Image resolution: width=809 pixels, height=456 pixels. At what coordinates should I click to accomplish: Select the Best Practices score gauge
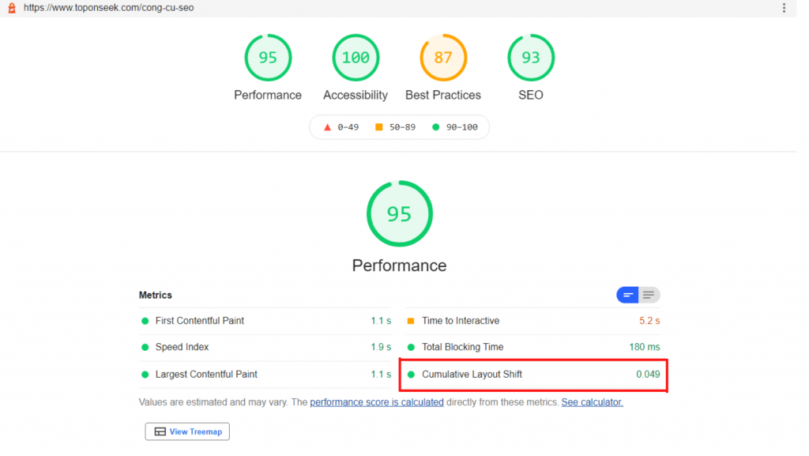tap(443, 58)
